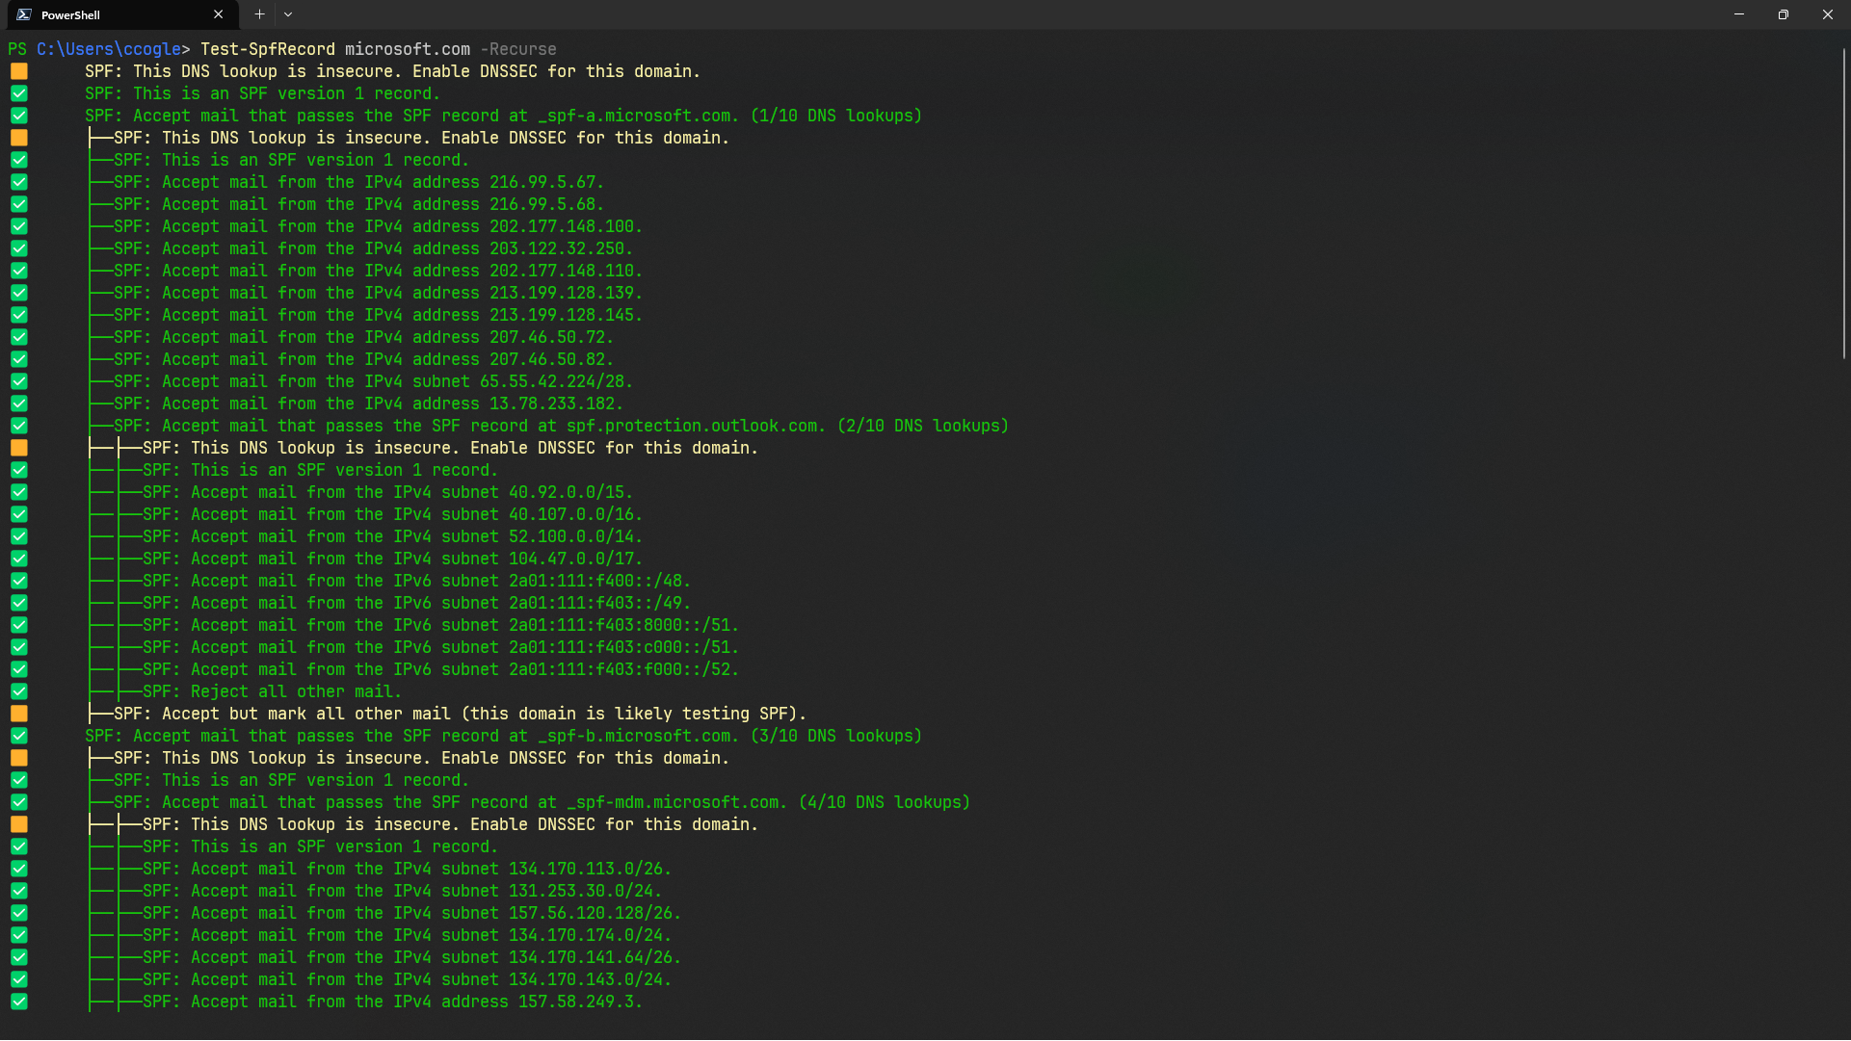
Task: Click the green check beside subnet 52.100.0.0/14
Action: coord(19,536)
